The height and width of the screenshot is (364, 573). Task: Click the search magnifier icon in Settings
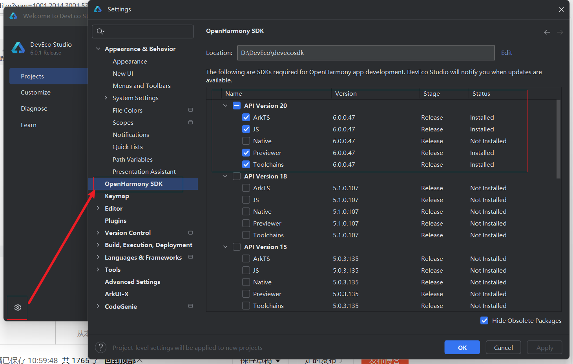(x=100, y=31)
